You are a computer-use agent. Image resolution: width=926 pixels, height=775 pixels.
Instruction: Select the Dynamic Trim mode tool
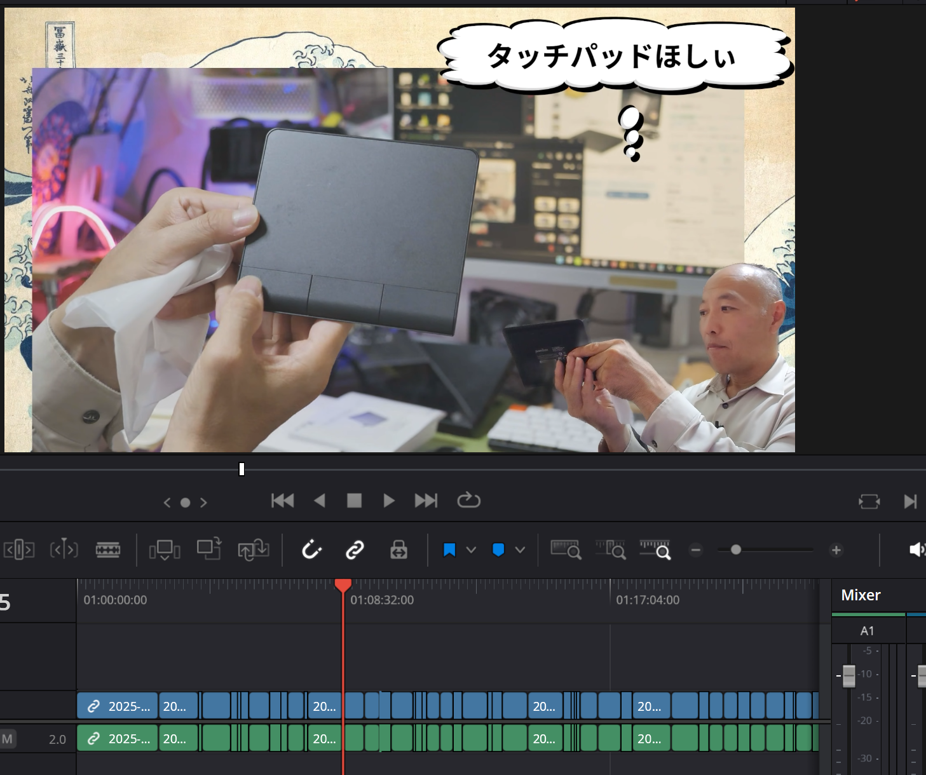(x=64, y=549)
